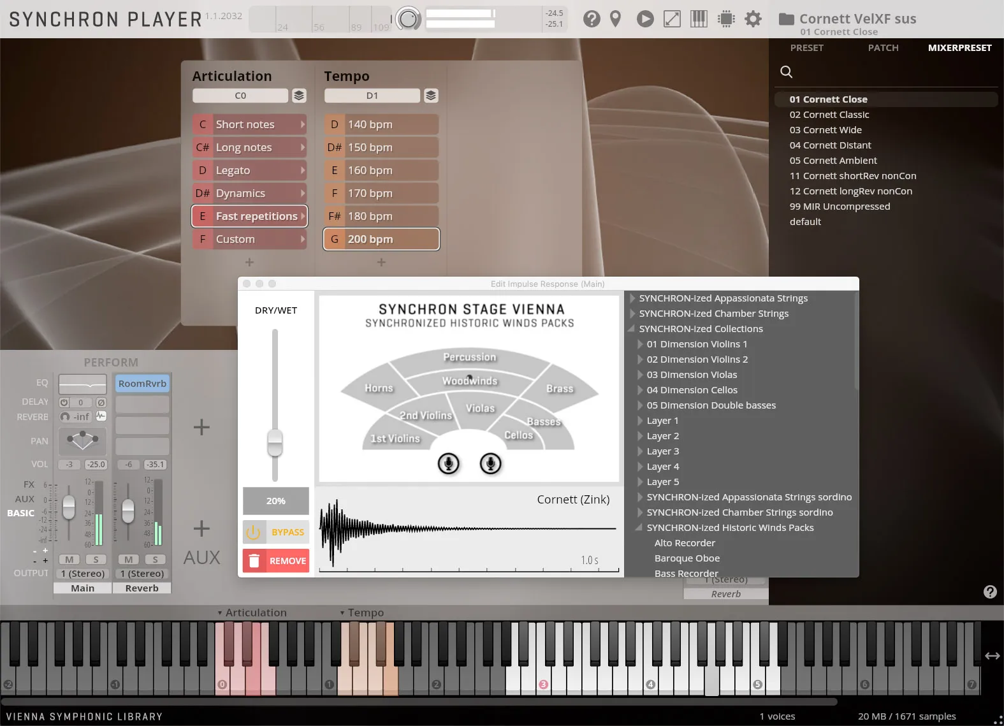Select the right microphone on the Synchron Stage
This screenshot has width=1004, height=726.
pos(491,463)
